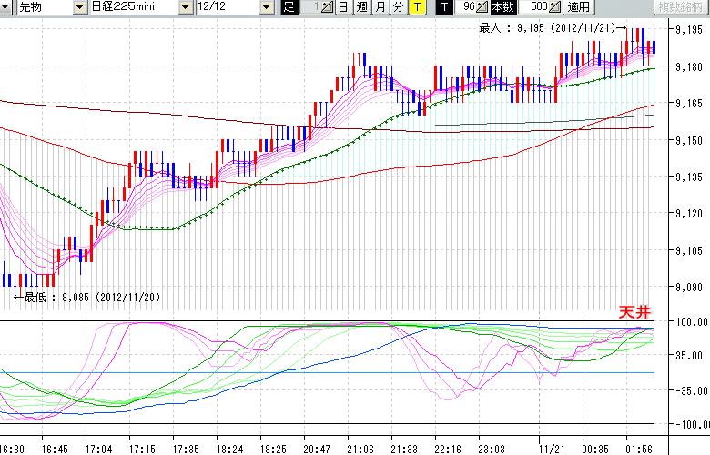Click the black T tick label

pyautogui.click(x=443, y=7)
